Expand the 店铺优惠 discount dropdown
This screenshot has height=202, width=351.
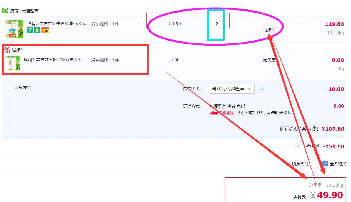click(x=232, y=89)
